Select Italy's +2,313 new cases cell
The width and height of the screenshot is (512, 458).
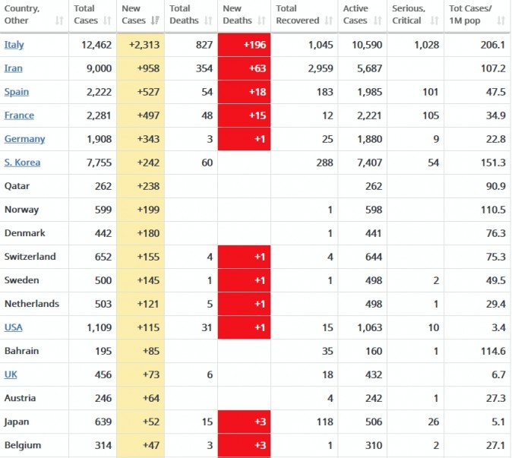click(142, 45)
